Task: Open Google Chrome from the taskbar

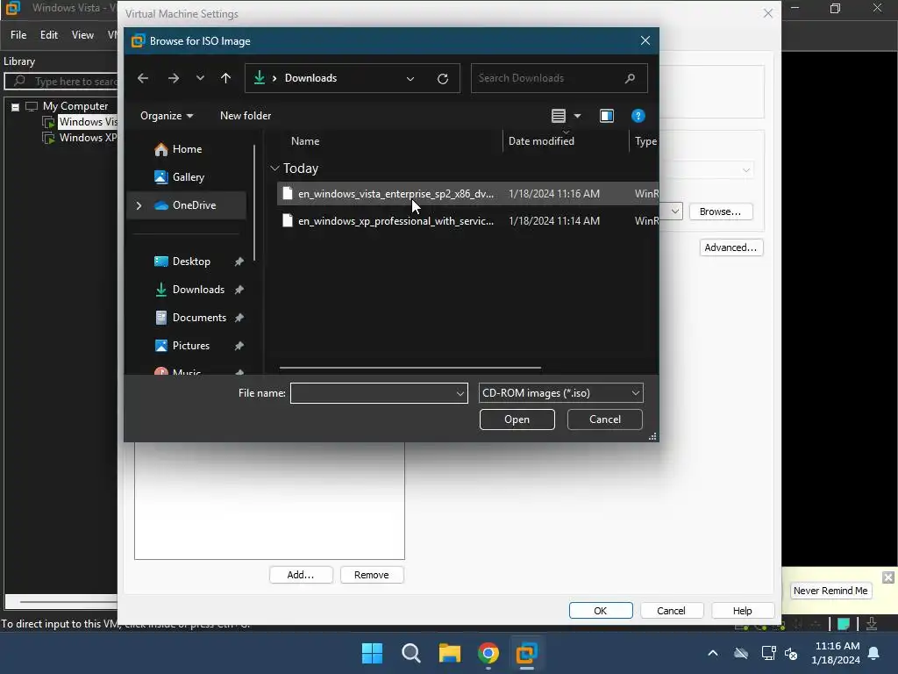Action: pos(488,653)
